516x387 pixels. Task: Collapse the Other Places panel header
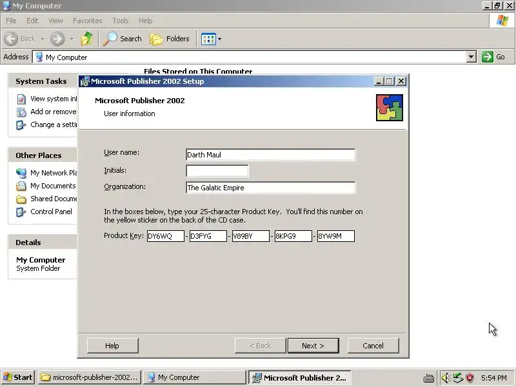pos(43,155)
